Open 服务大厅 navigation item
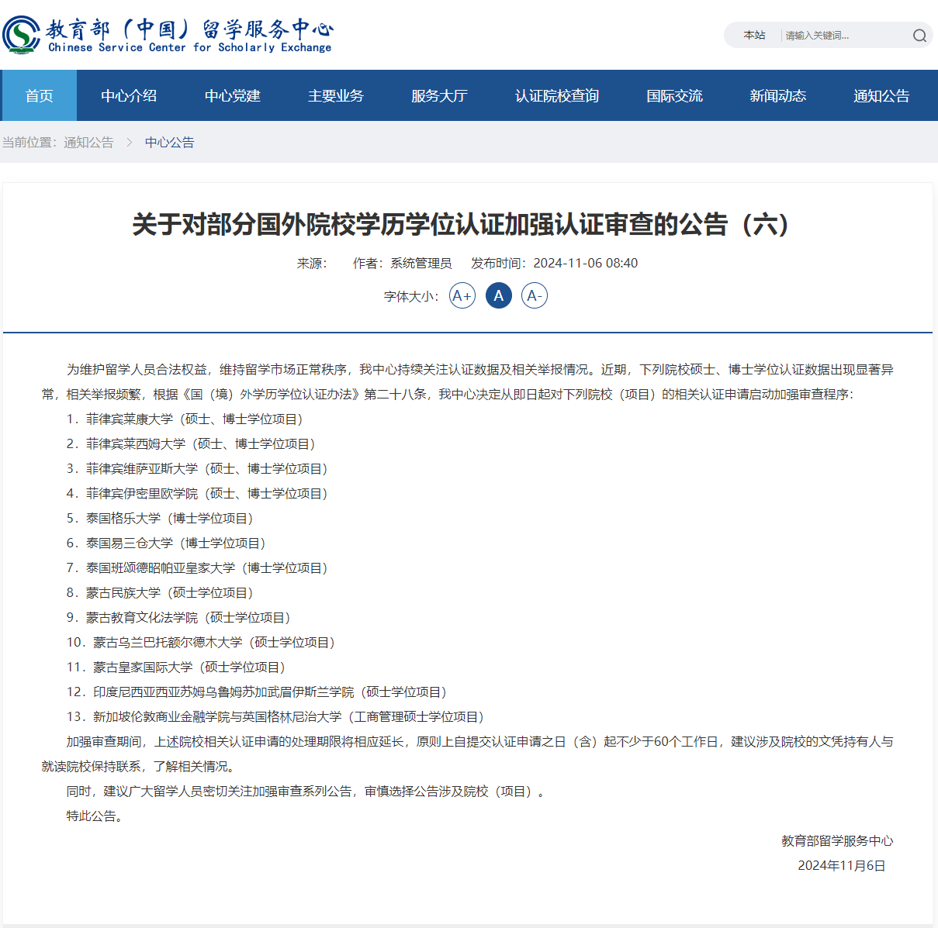 click(439, 95)
